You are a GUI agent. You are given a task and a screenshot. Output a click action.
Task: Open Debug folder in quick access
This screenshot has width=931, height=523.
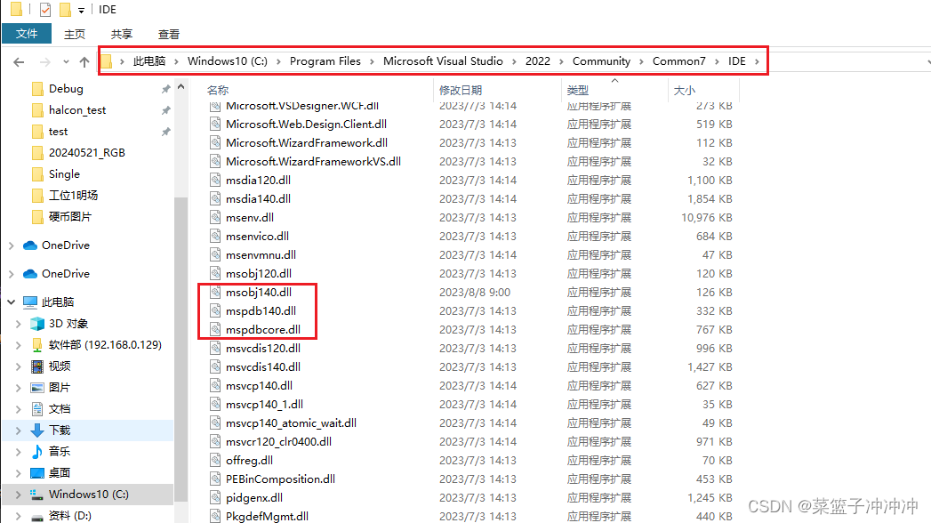pyautogui.click(x=66, y=88)
